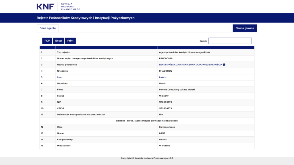
Task: Select Income Consulting Łukasz Wolski
Action: click(177, 90)
